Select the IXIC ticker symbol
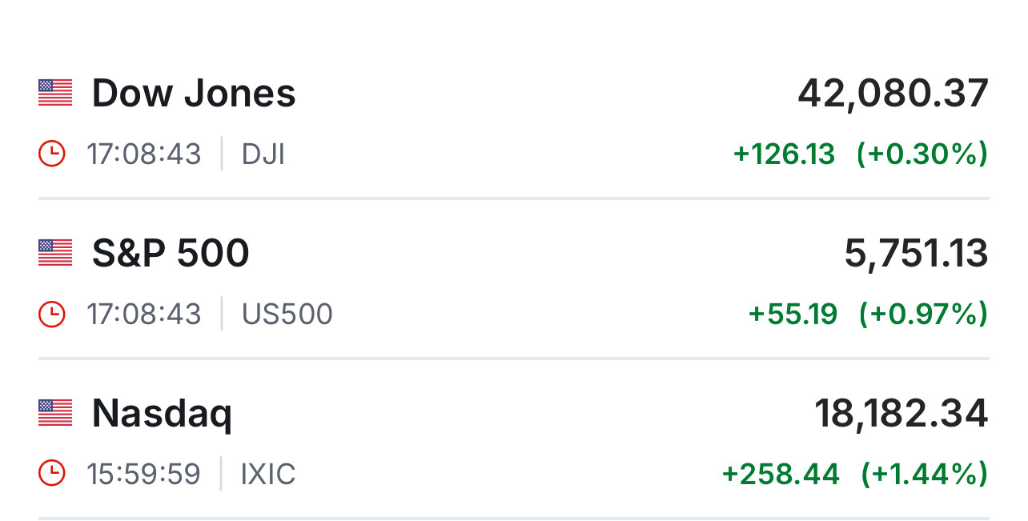 [268, 474]
